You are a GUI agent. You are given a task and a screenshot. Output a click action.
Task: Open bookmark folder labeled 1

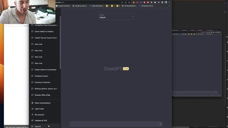pos(108,6)
